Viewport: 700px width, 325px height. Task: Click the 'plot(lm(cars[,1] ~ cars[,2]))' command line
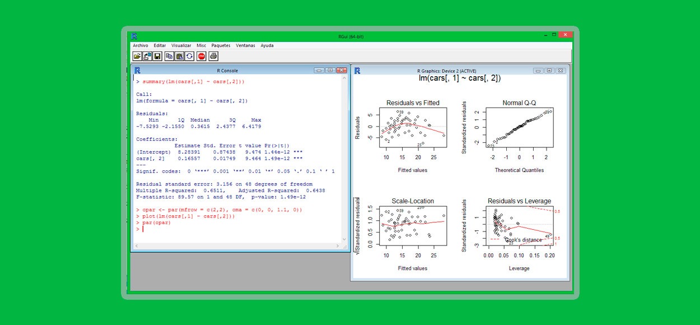[x=185, y=216]
